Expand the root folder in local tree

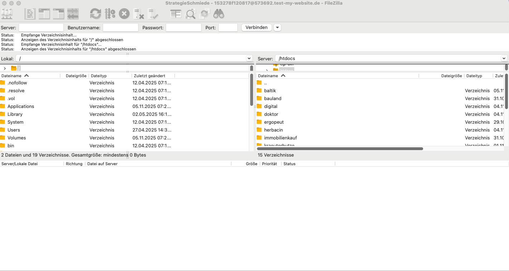coord(5,68)
